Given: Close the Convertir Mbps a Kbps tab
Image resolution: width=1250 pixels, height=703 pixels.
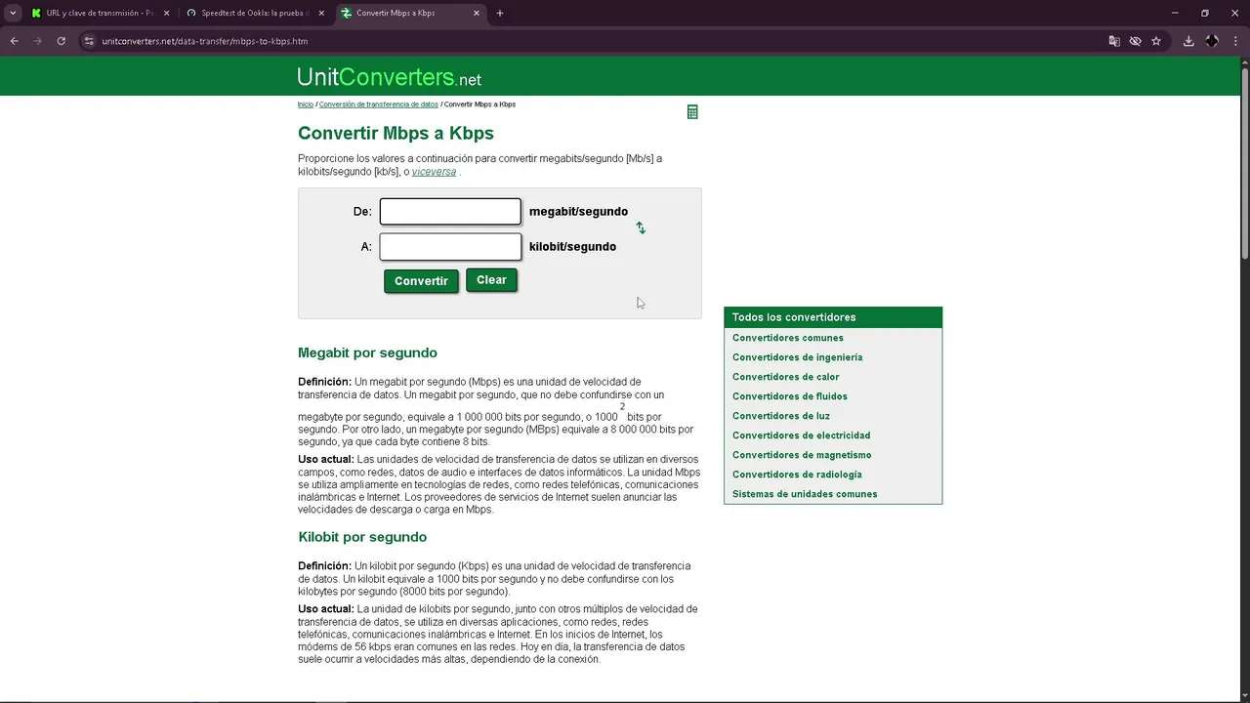Looking at the screenshot, I should point(477,14).
